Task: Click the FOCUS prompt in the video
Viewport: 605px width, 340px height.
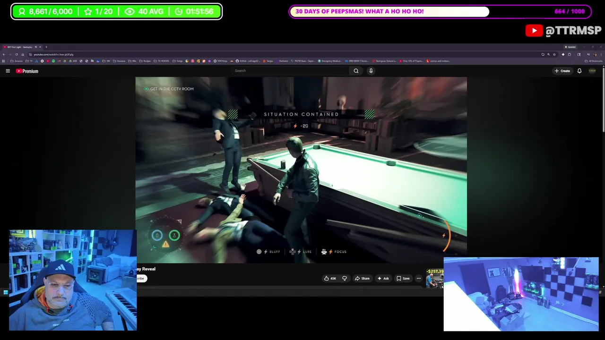Action: pos(334,252)
